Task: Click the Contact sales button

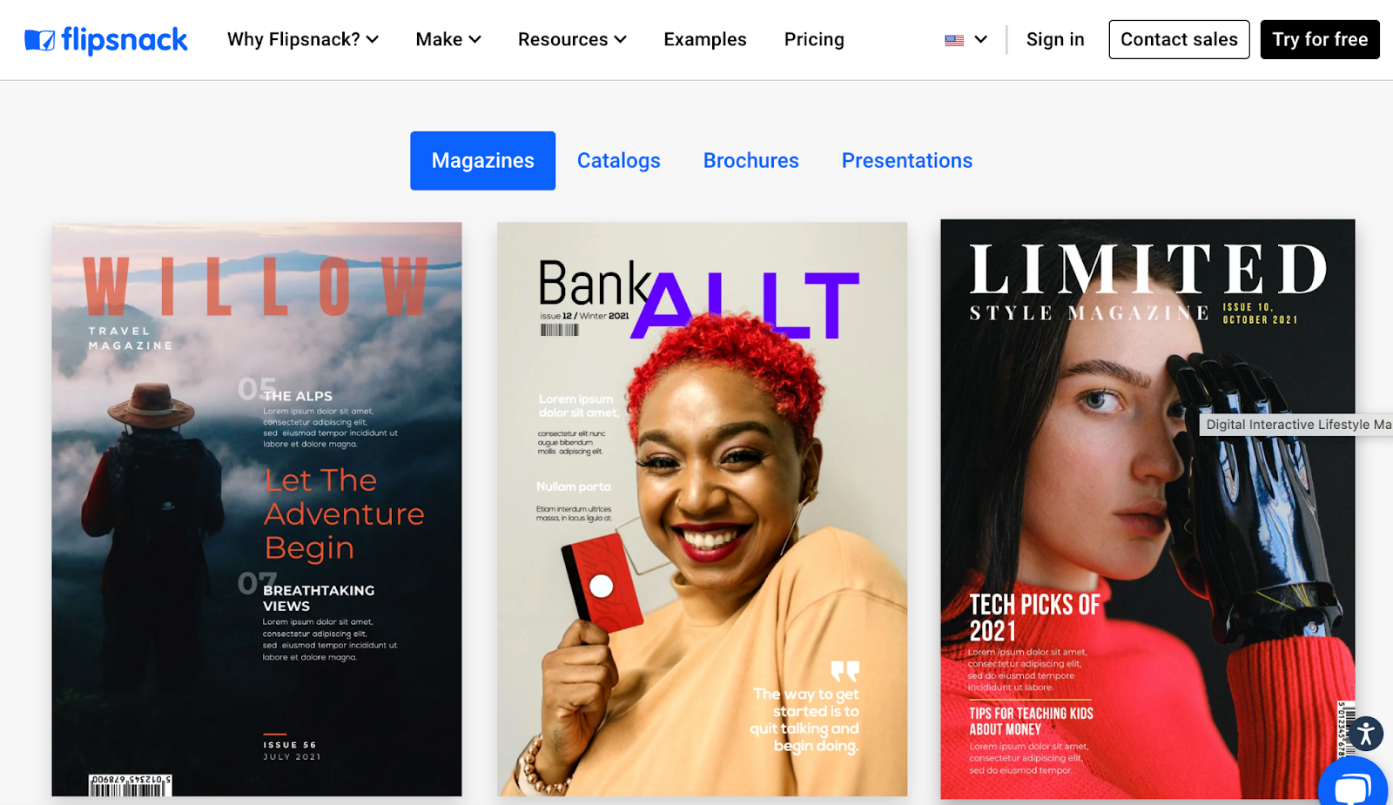Action: pos(1179,39)
